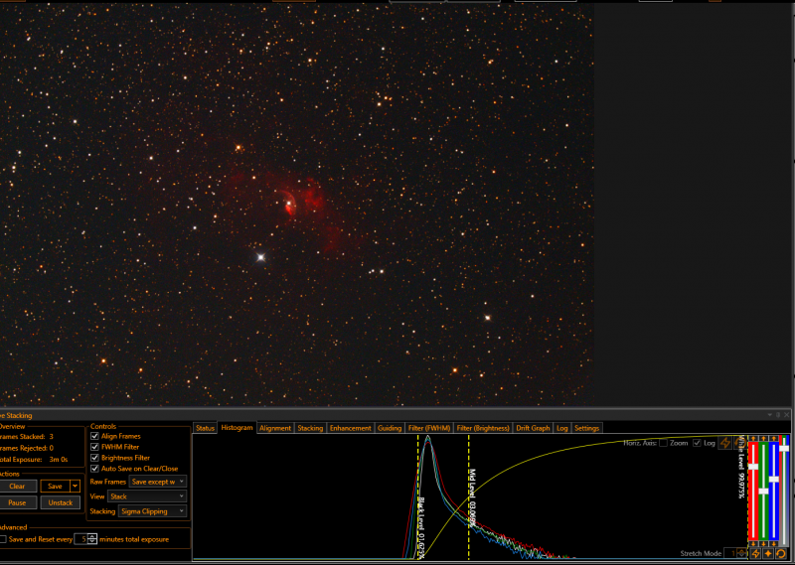795x565 pixels.
Task: Click the pin icon on Live Stacking title bar
Action: tap(778, 414)
